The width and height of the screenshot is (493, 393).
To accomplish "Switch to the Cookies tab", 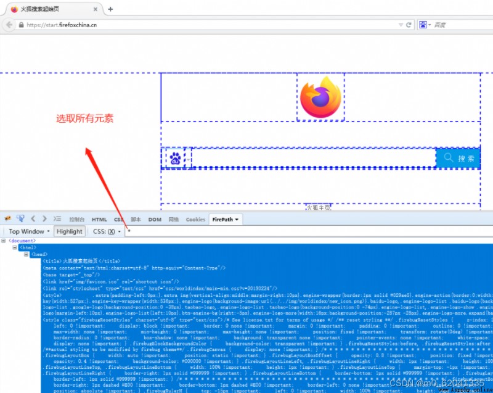I will [x=195, y=219].
